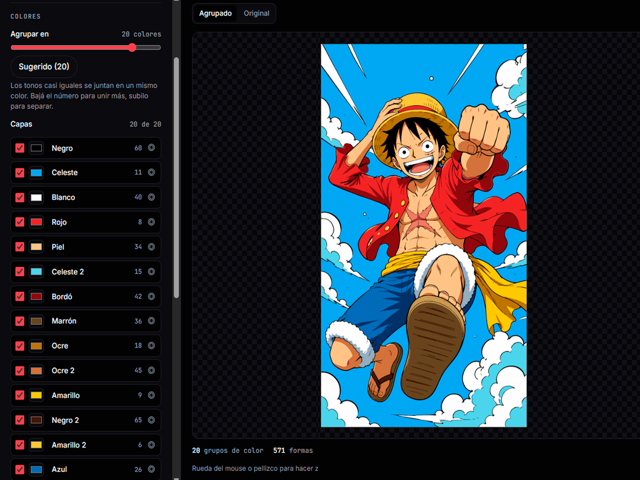Open the red swatch of the Rojo layer
Viewport: 640px width, 480px height.
click(36, 222)
